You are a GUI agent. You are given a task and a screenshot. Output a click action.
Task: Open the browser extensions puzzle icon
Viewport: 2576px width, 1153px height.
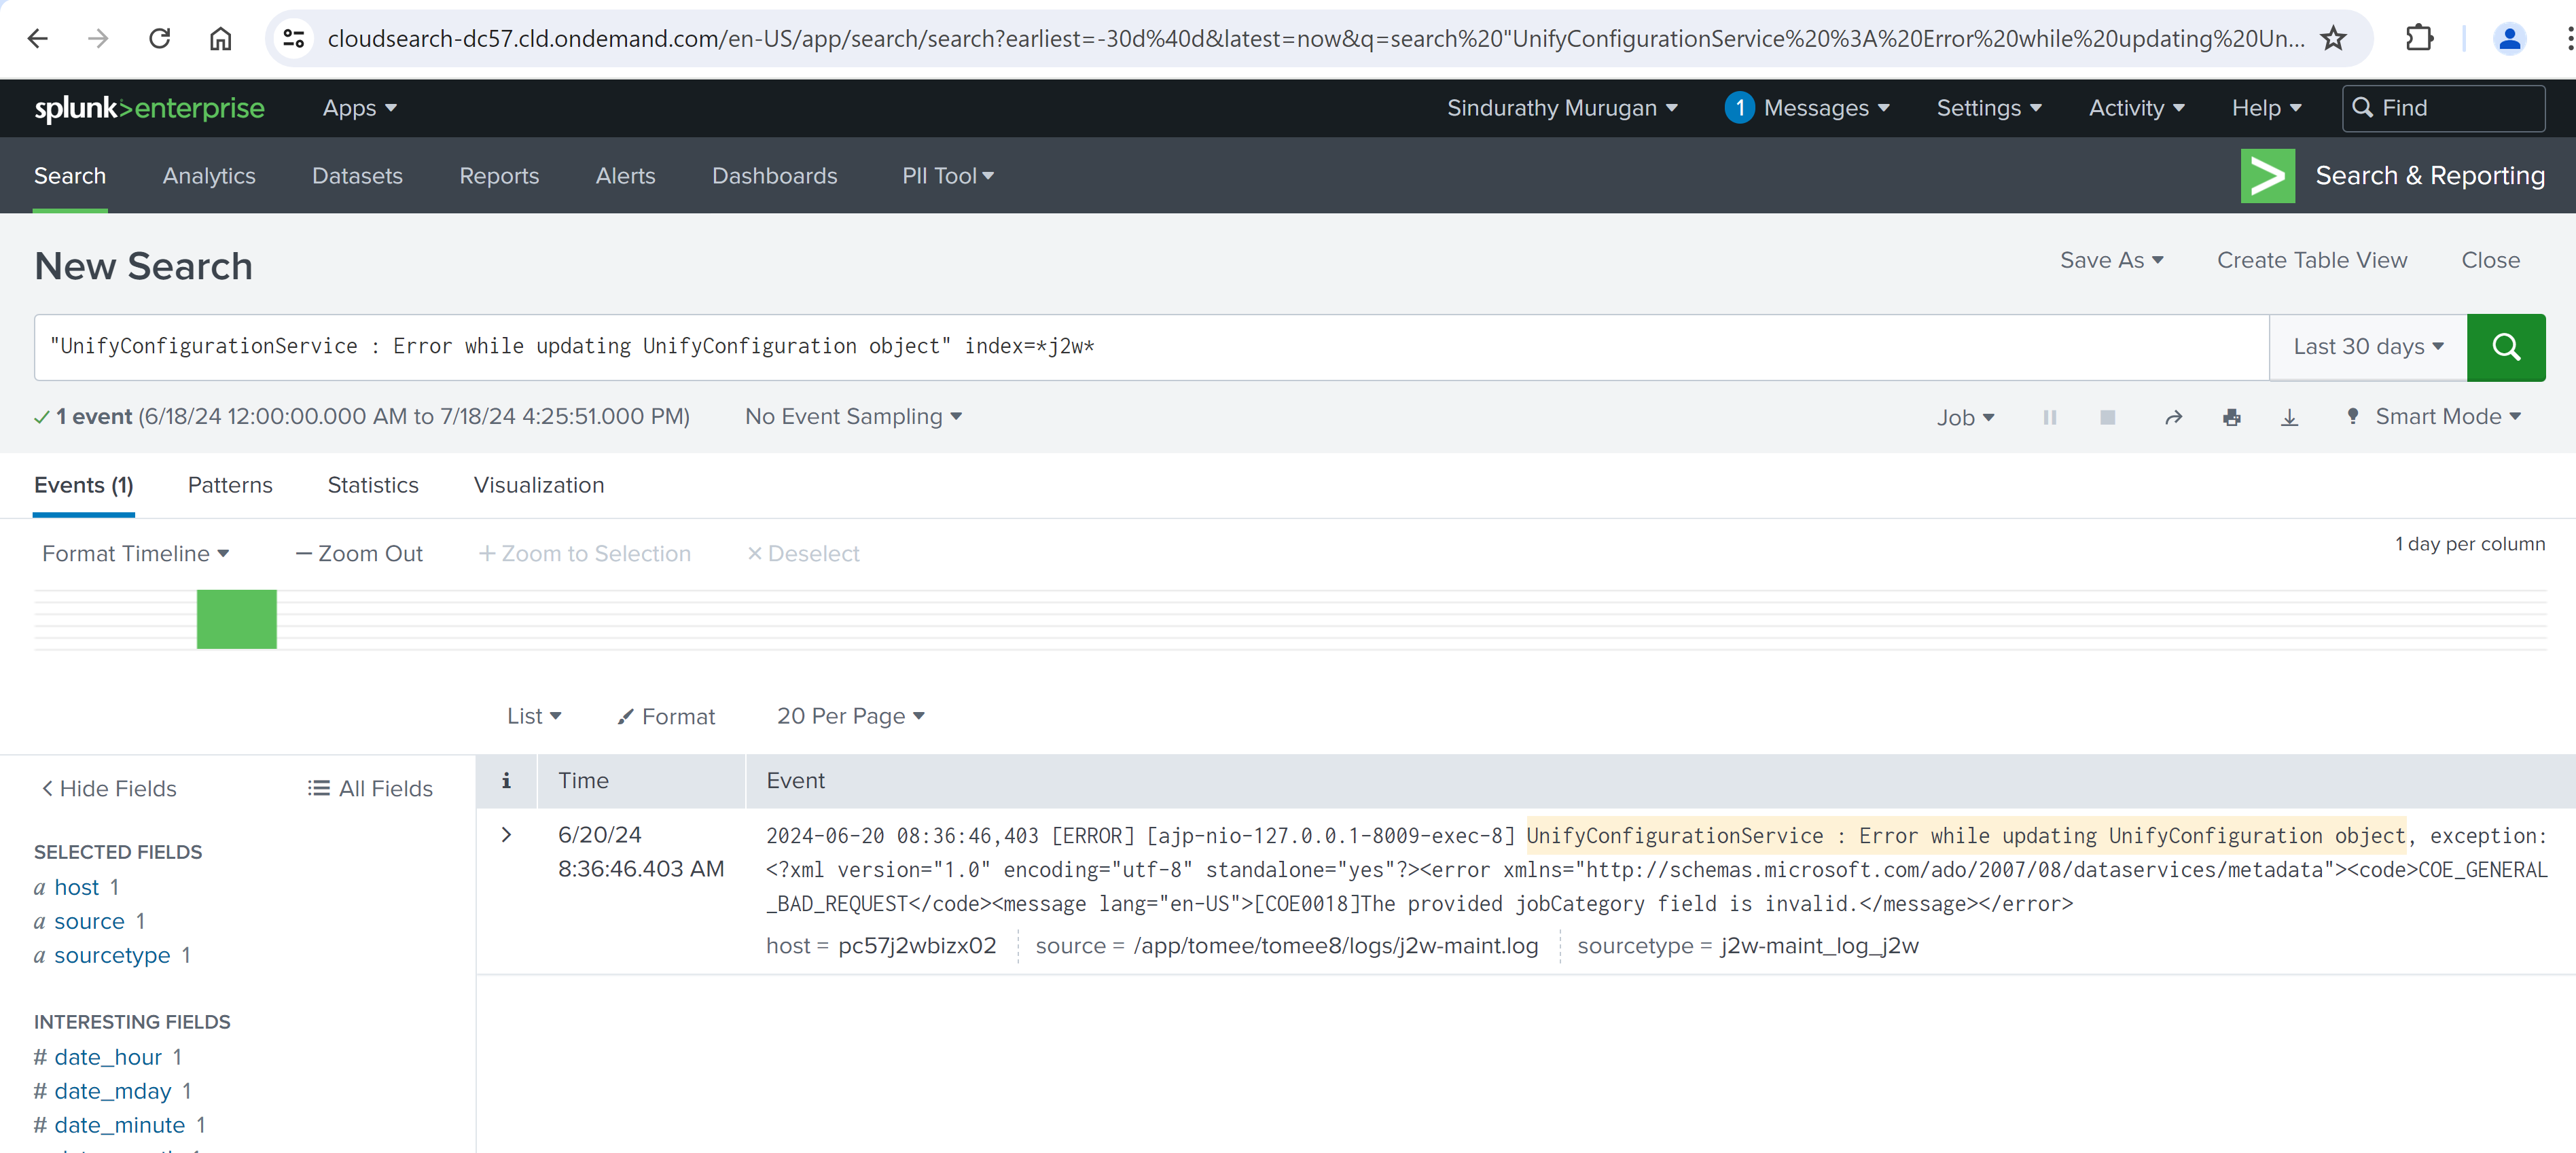pyautogui.click(x=2419, y=38)
